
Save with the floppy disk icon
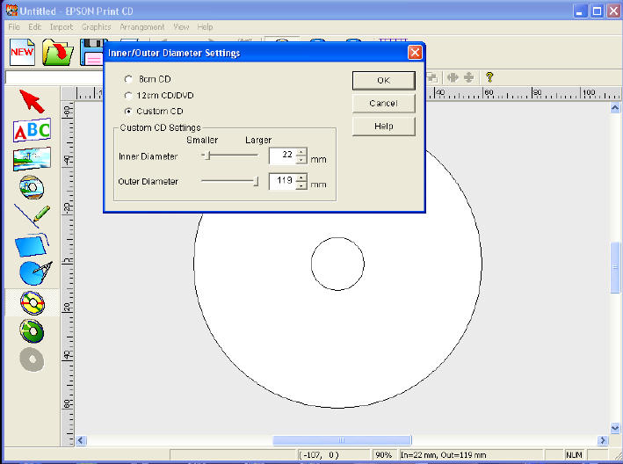[91, 52]
